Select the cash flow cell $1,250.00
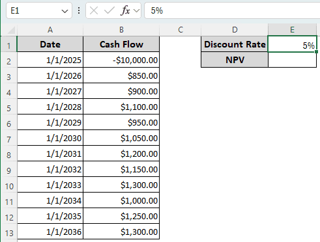Image resolution: width=320 pixels, height=242 pixels. click(x=121, y=216)
